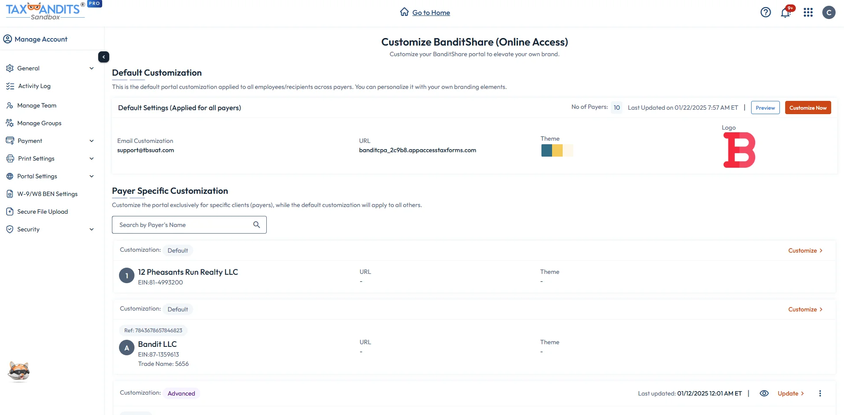The width and height of the screenshot is (844, 415).
Task: Open the user profile avatar C
Action: pyautogui.click(x=829, y=12)
